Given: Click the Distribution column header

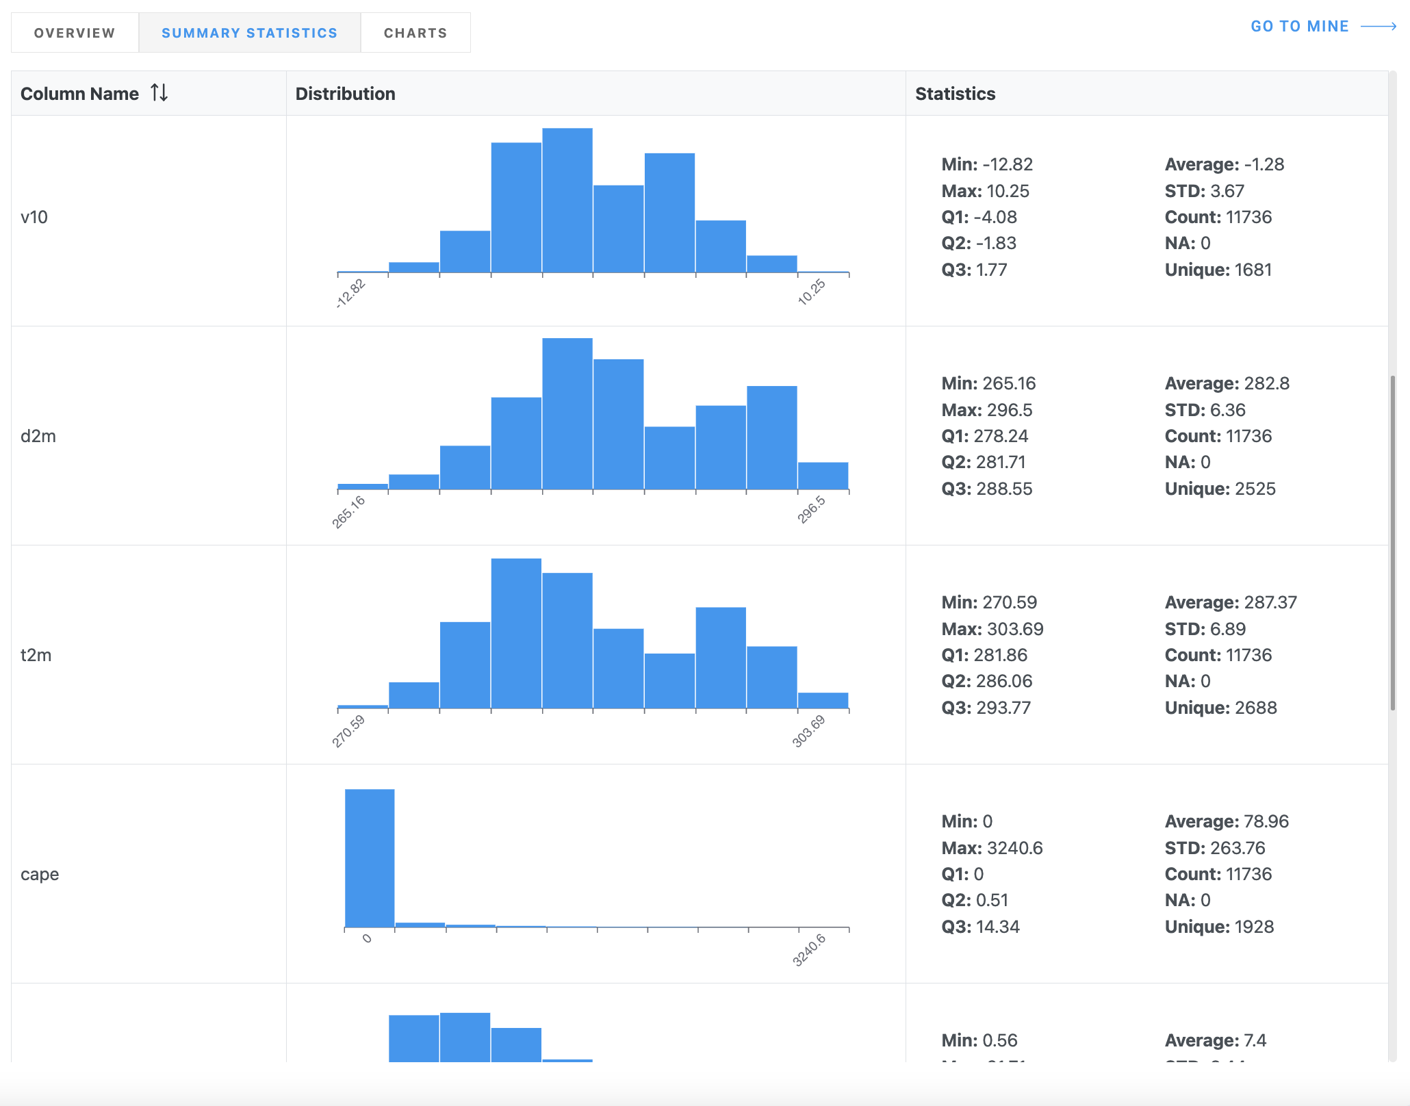Looking at the screenshot, I should (345, 94).
